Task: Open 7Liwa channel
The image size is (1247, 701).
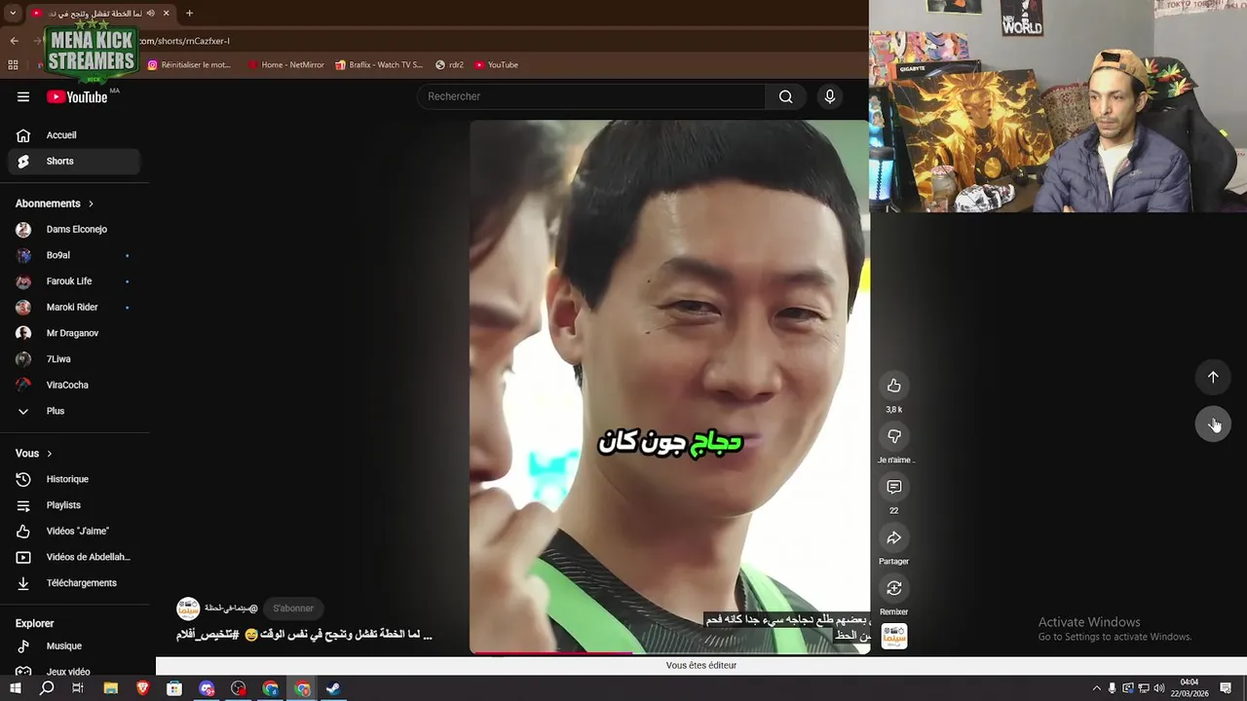Action: click(74, 359)
